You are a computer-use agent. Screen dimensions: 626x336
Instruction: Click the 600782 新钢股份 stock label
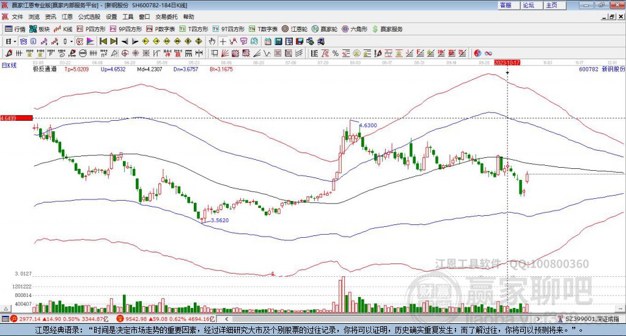coord(602,70)
